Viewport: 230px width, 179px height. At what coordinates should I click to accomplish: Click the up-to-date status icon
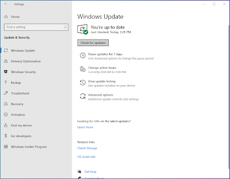tap(83, 29)
